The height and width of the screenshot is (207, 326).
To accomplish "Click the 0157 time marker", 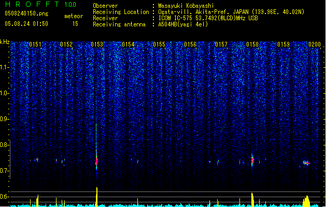I will [221, 44].
